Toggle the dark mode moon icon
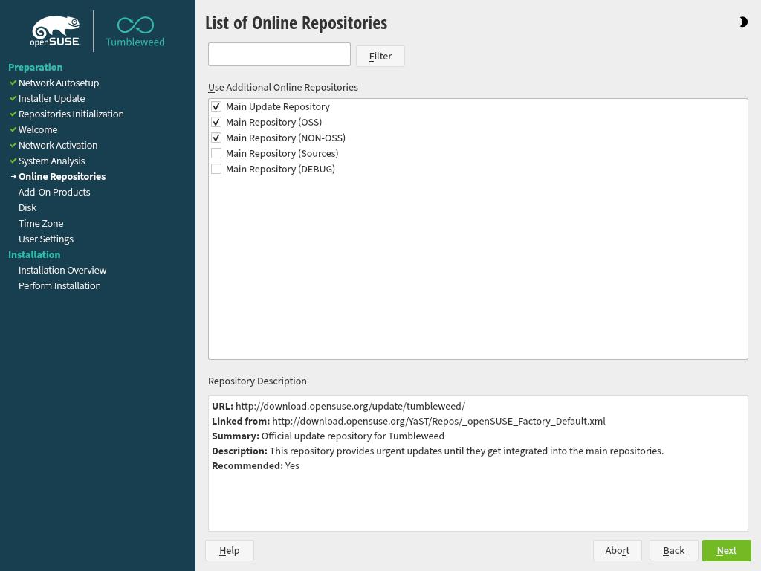The height and width of the screenshot is (571, 761). click(x=743, y=22)
